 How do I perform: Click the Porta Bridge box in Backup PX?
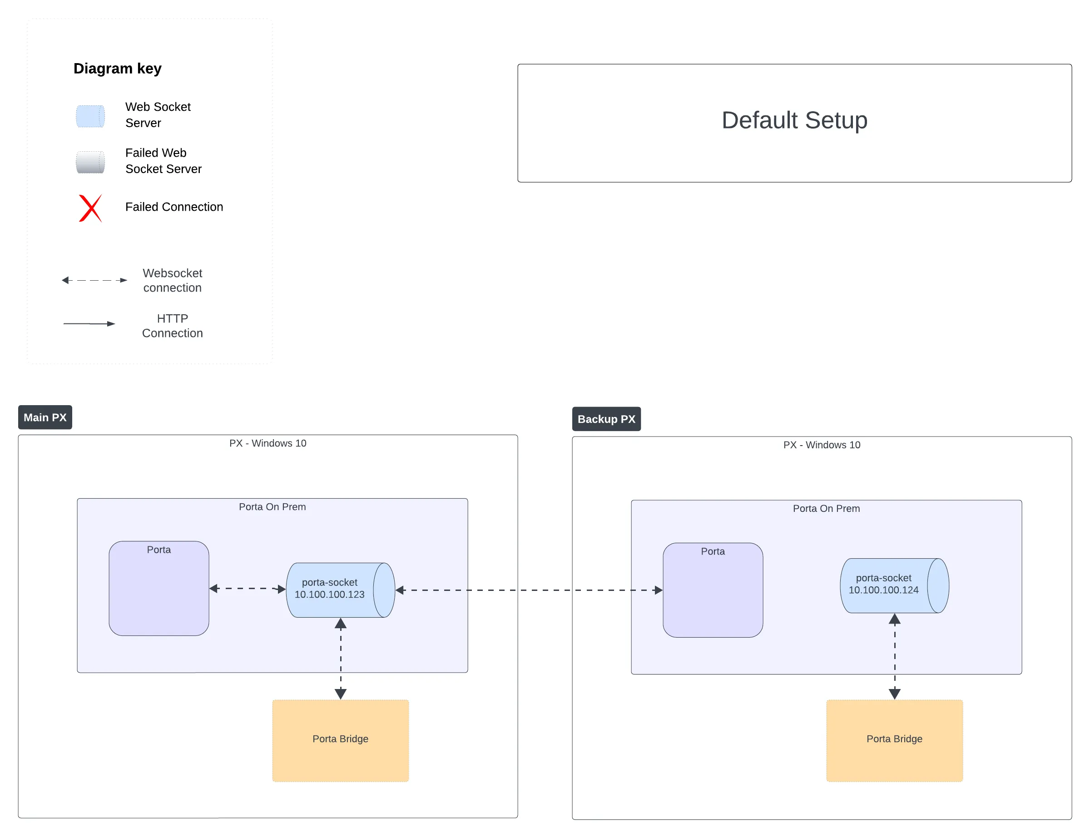[x=894, y=740]
